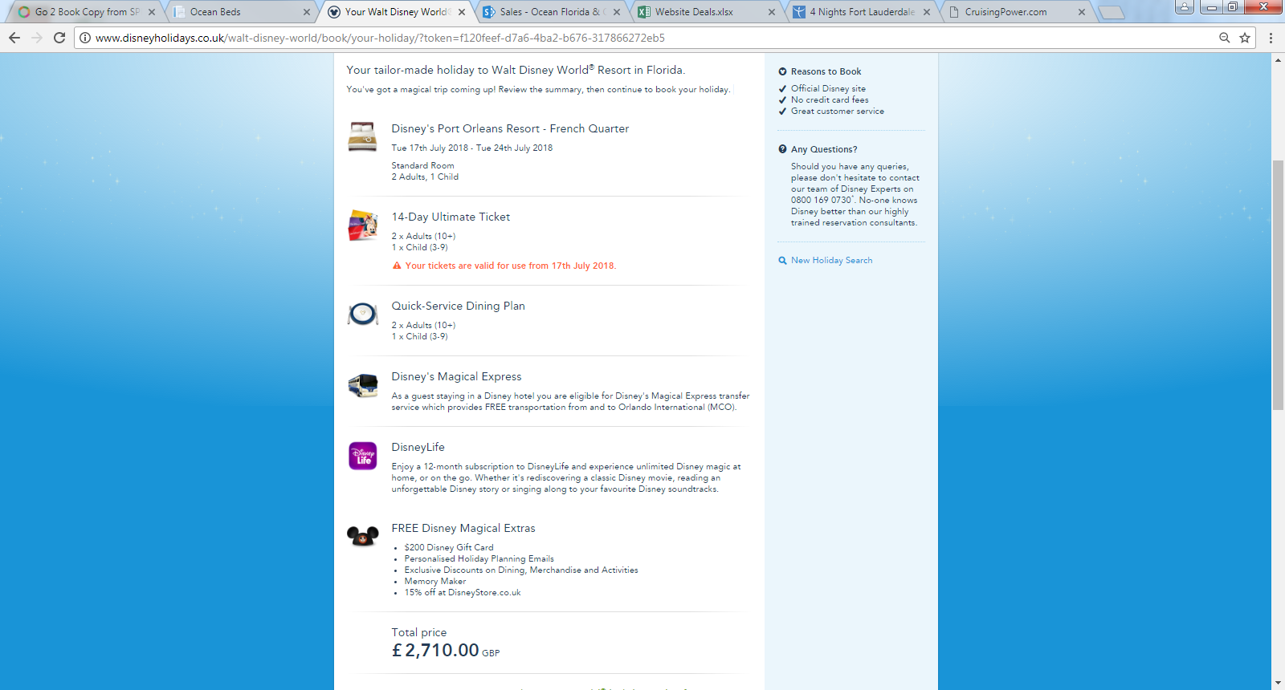Open a new browser tab

pos(1112,12)
